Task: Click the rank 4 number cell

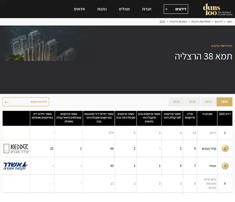Action: (x=225, y=184)
